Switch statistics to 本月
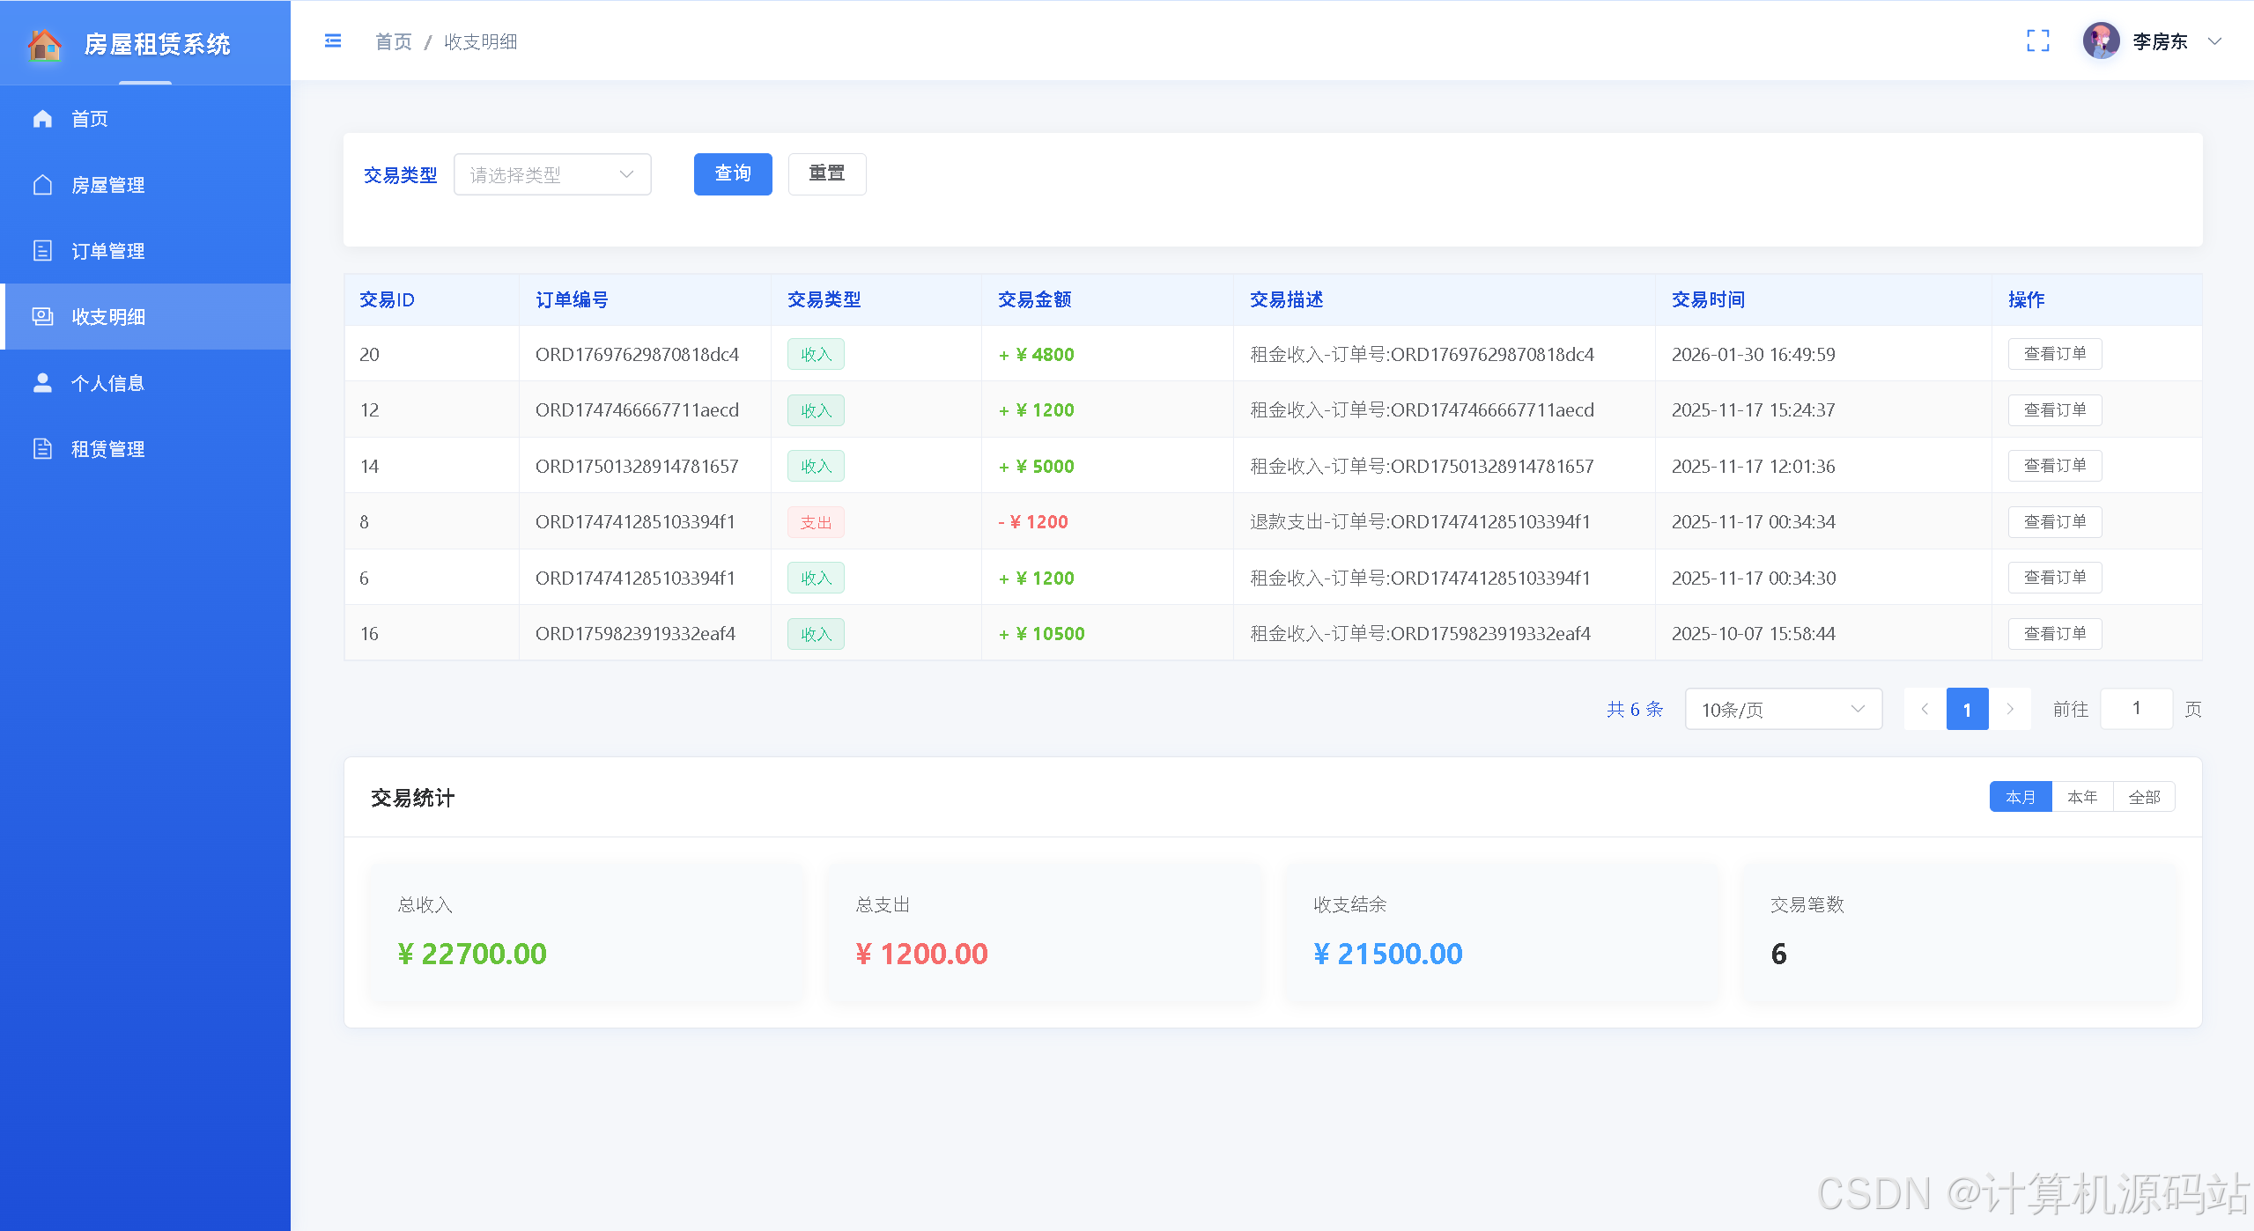This screenshot has height=1231, width=2254. pyautogui.click(x=2020, y=797)
